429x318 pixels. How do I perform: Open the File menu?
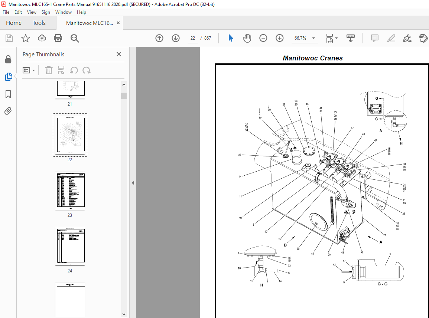pyautogui.click(x=6, y=12)
